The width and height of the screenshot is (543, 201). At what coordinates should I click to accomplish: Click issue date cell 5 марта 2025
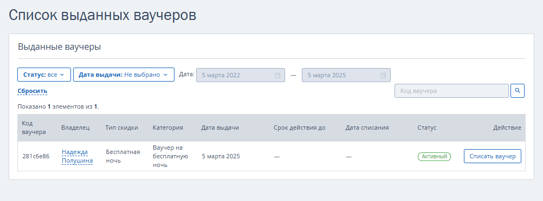(x=221, y=157)
